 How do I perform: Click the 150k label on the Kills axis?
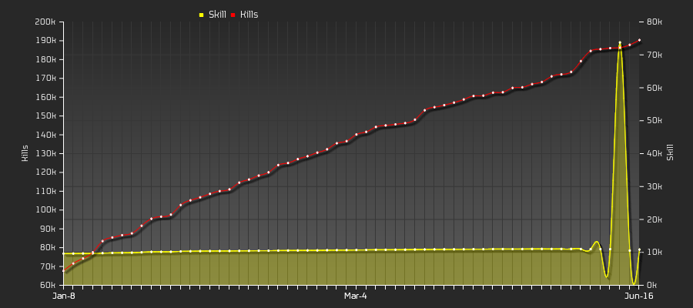(45, 115)
